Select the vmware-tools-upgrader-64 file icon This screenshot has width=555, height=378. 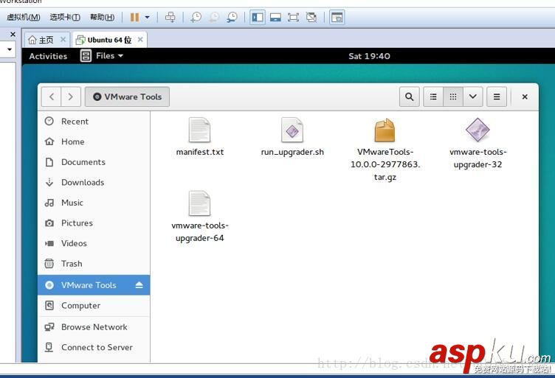(x=199, y=203)
